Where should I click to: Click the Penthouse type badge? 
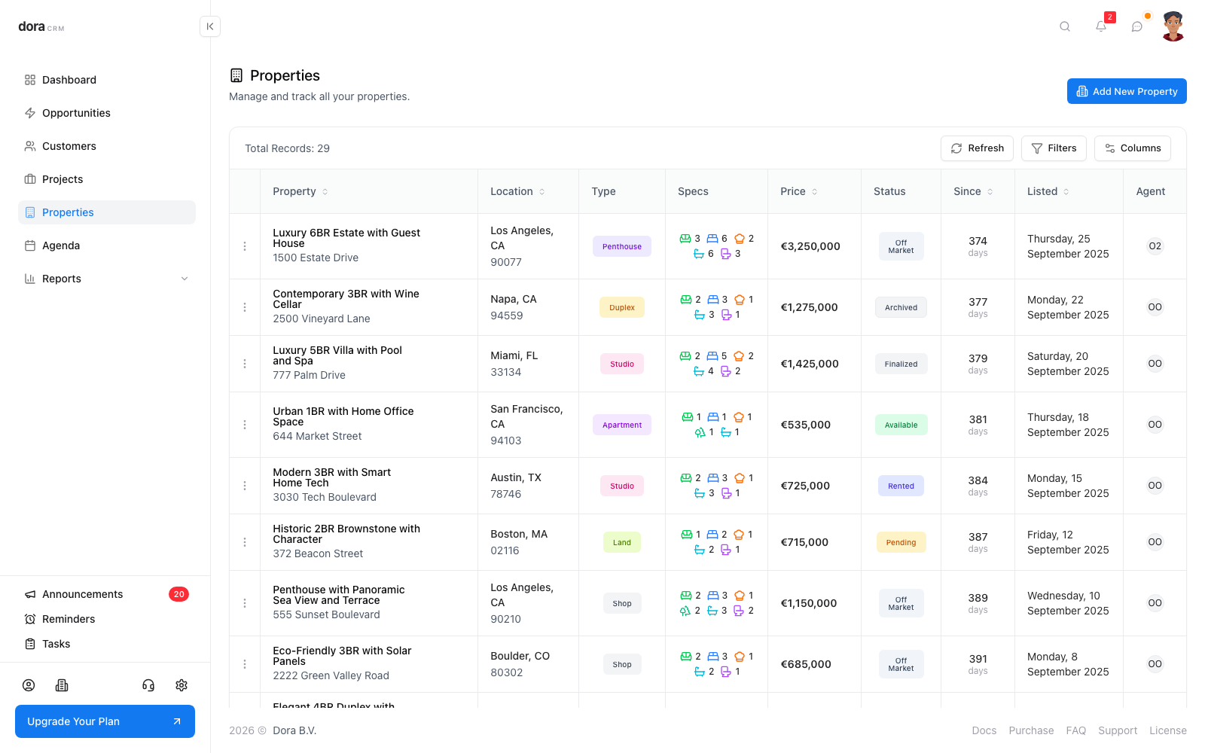click(622, 246)
